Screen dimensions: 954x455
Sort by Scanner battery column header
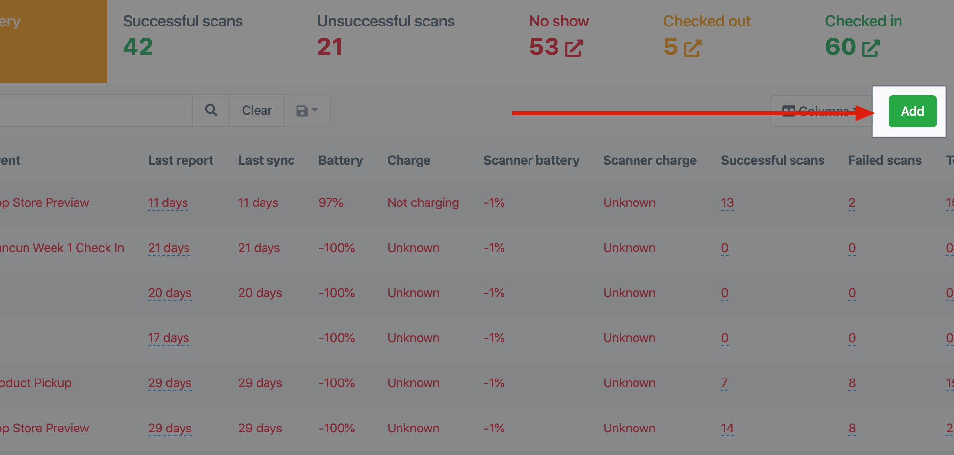(531, 160)
